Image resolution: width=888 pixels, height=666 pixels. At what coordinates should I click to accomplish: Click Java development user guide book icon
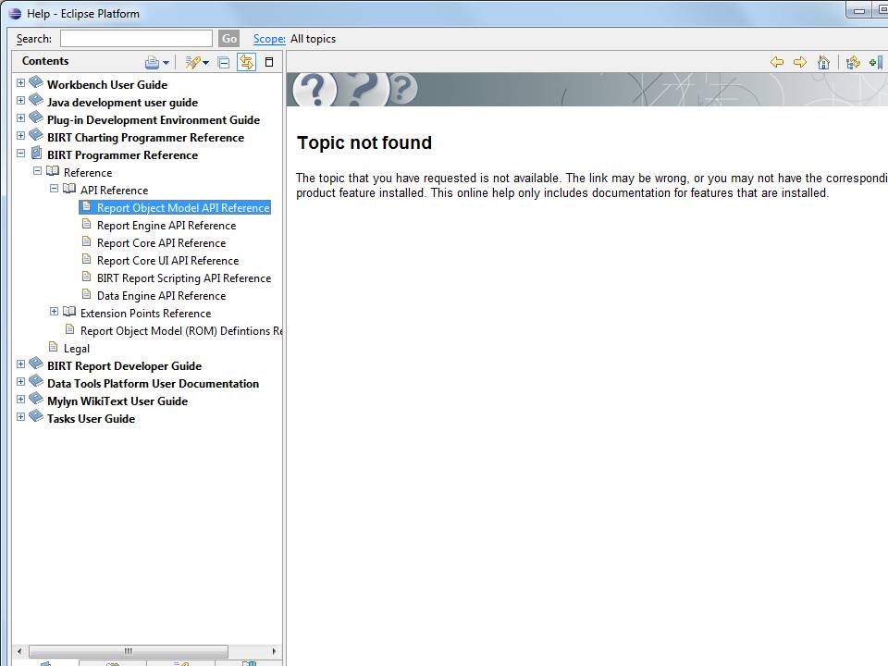pyautogui.click(x=36, y=100)
